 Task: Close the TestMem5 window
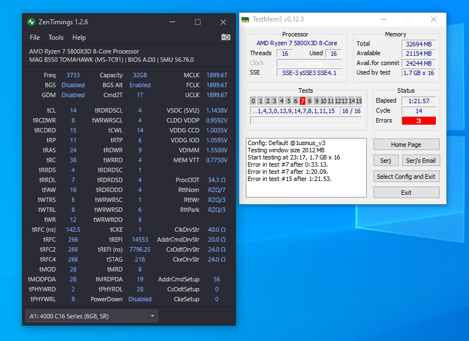pos(434,19)
